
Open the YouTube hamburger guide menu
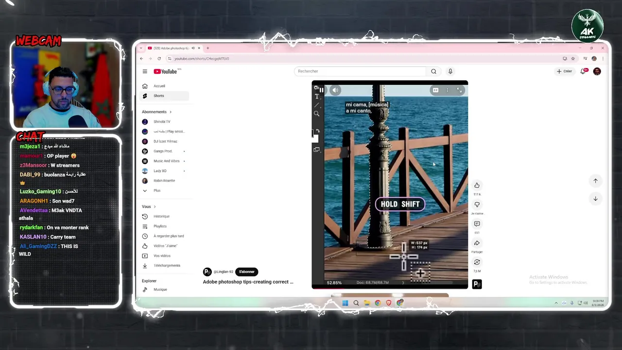(145, 71)
